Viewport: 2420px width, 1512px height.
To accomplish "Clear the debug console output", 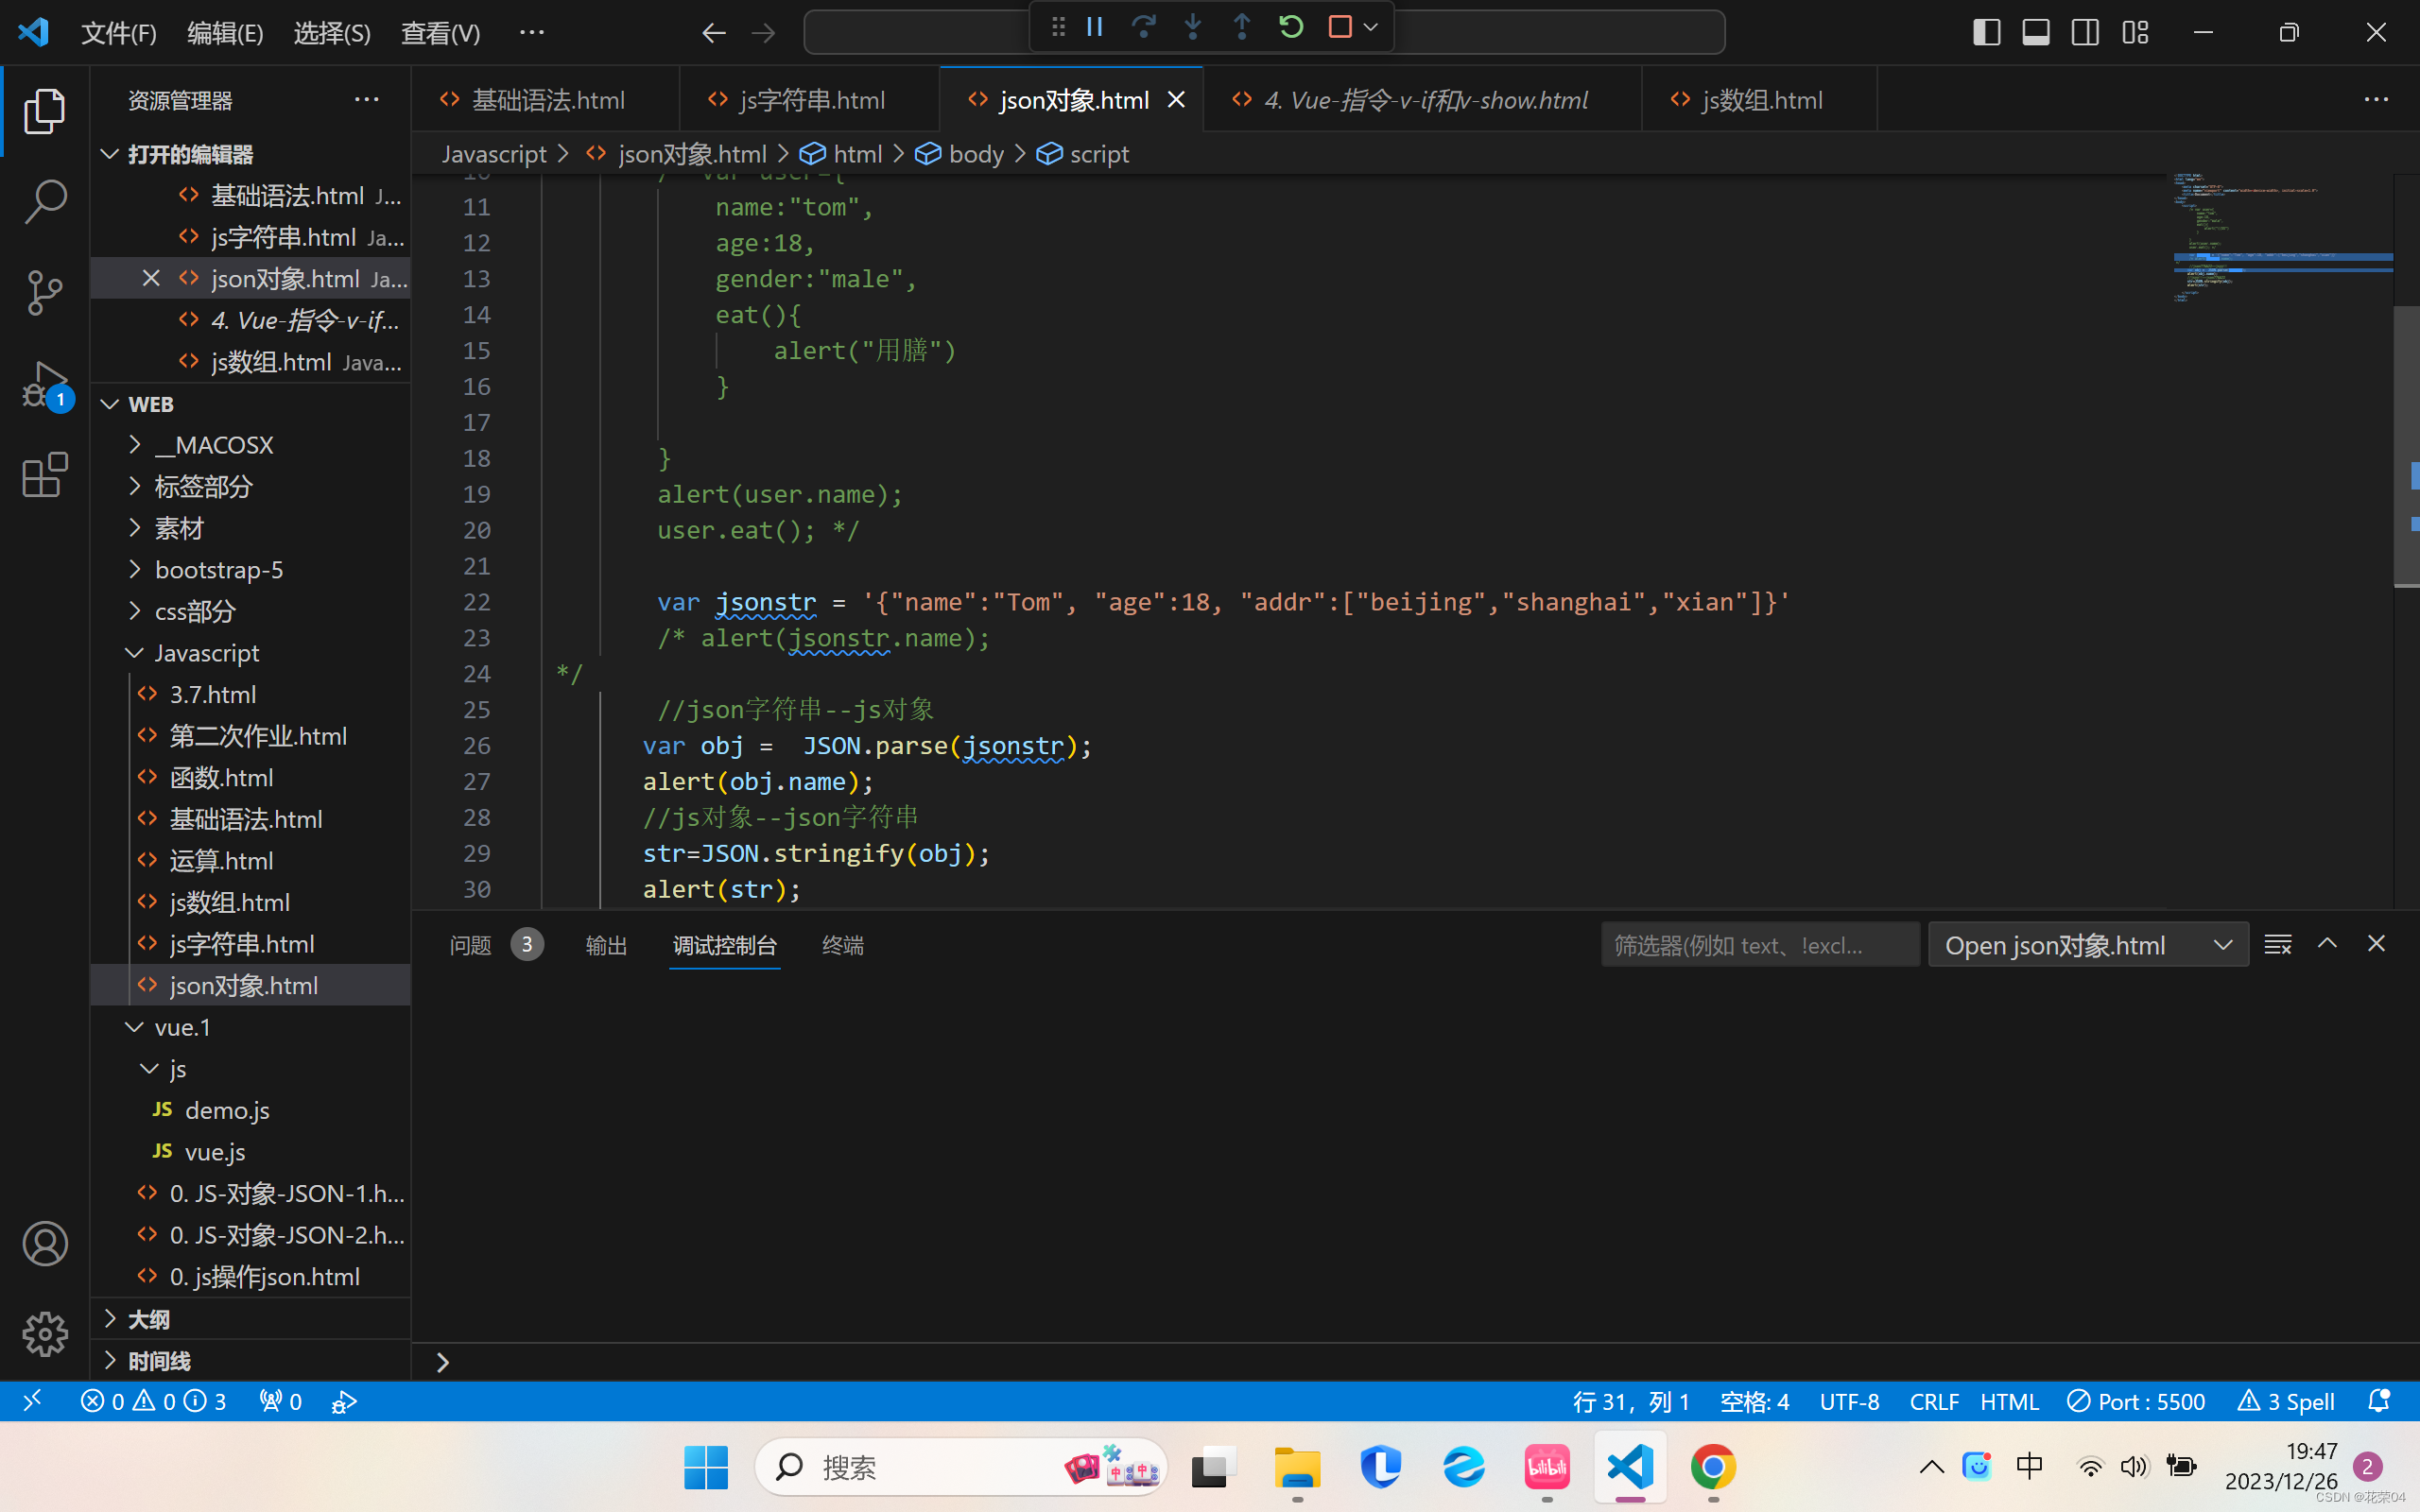I will 2278,945.
